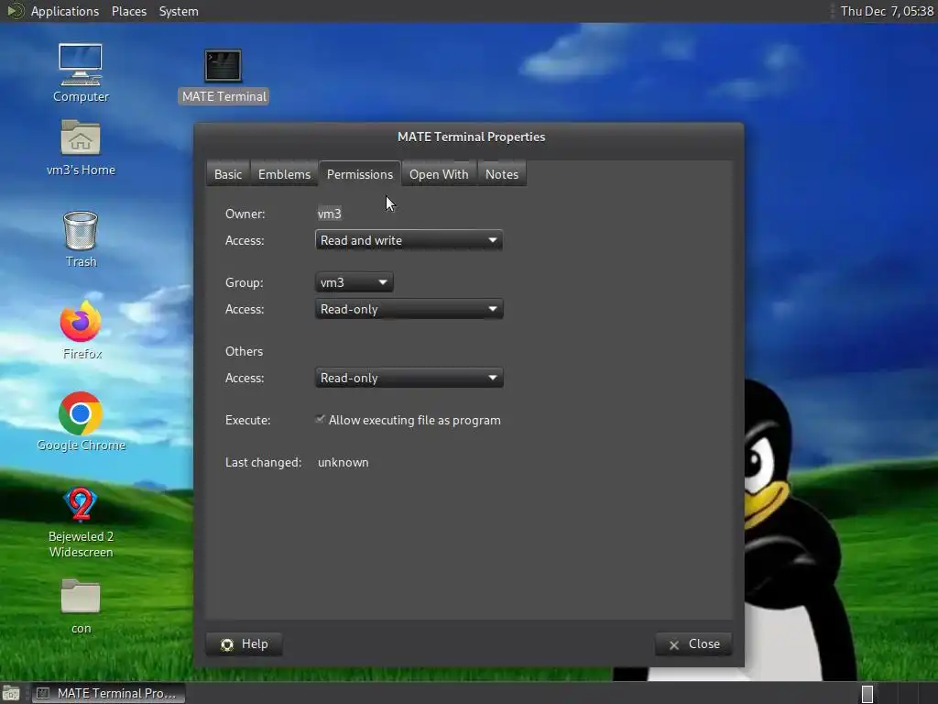The height and width of the screenshot is (704, 938).
Task: Click the Close button in properties dialog
Action: [693, 644]
